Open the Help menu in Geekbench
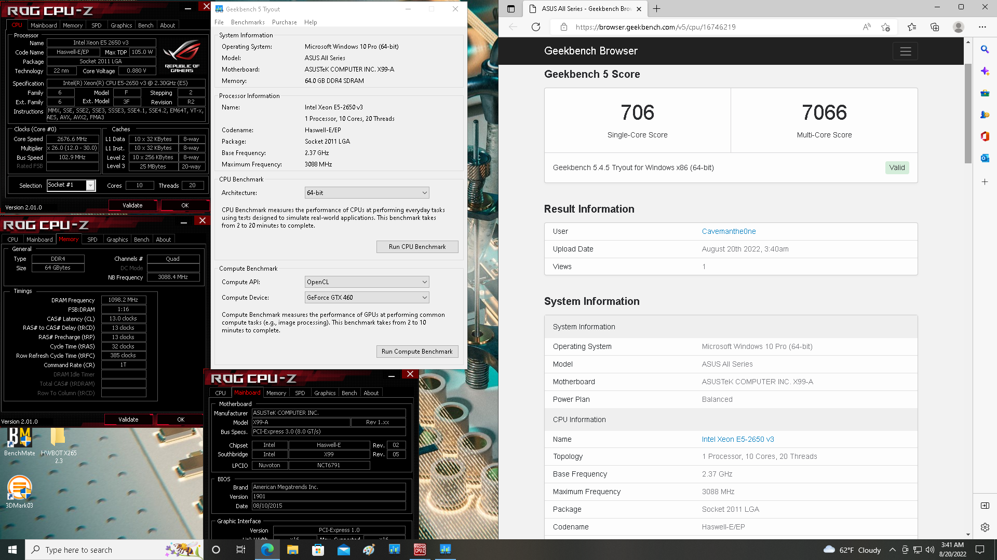 (x=311, y=22)
